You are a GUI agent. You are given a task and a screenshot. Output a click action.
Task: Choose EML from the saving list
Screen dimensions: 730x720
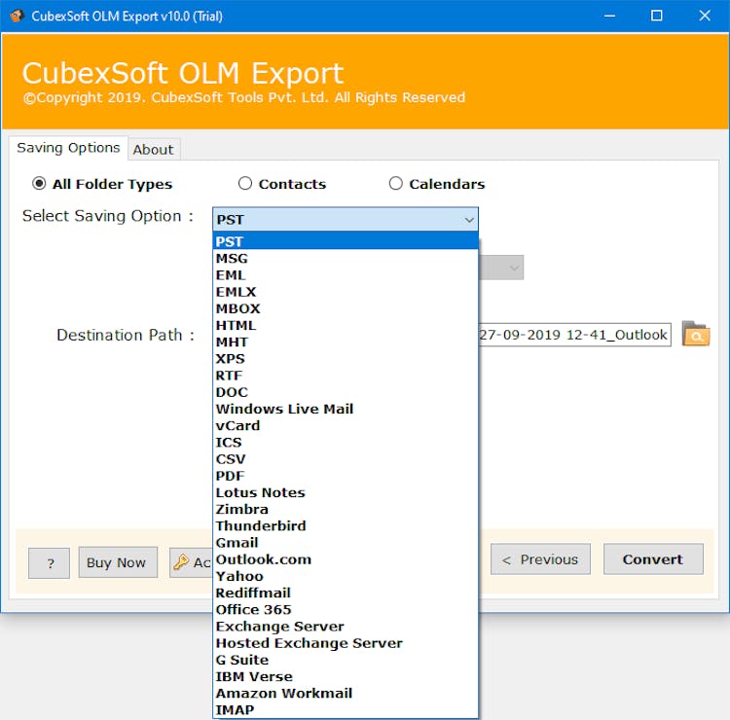[x=346, y=275]
